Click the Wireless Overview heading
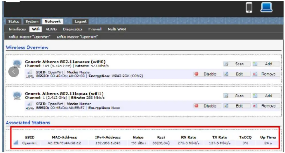285x153 pixels. [27, 47]
